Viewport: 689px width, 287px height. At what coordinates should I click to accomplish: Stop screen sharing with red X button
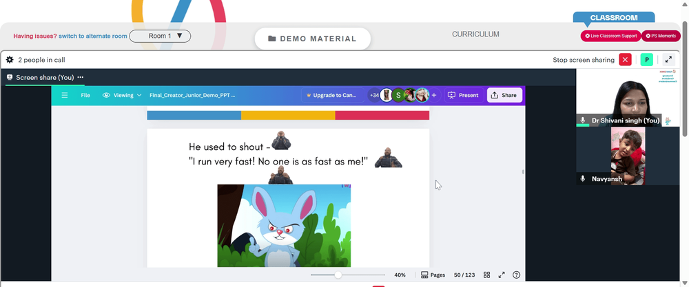click(x=625, y=60)
